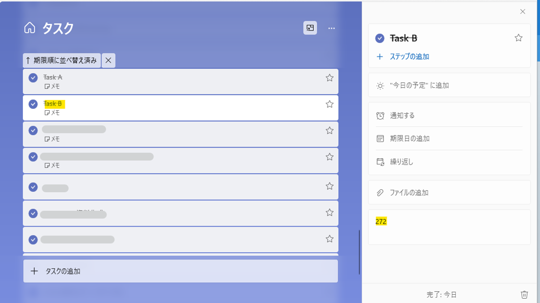Click ファイルの追加 to attach file

(409, 193)
